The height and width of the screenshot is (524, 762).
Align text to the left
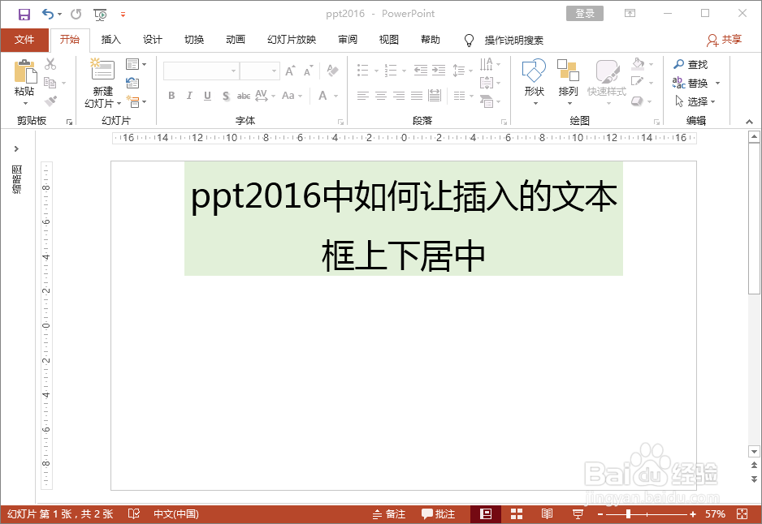(x=363, y=96)
